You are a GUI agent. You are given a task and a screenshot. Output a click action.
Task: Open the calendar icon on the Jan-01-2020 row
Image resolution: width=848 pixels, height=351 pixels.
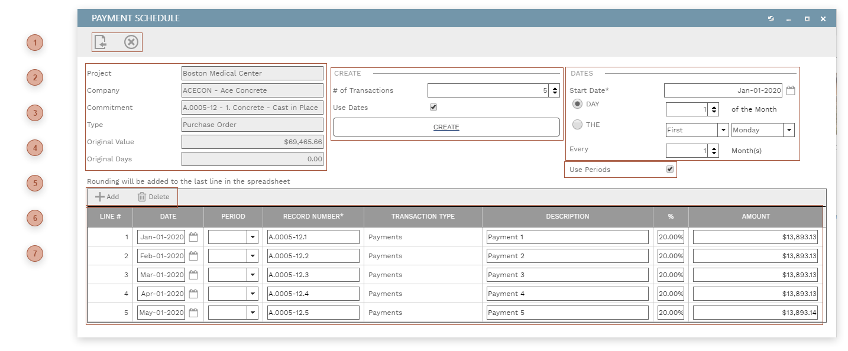[x=192, y=236]
